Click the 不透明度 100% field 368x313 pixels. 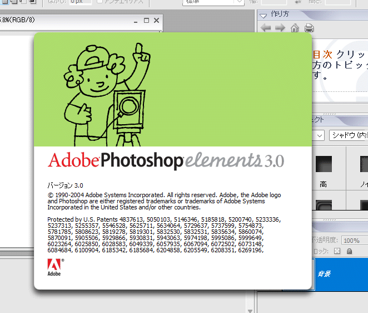coord(355,241)
